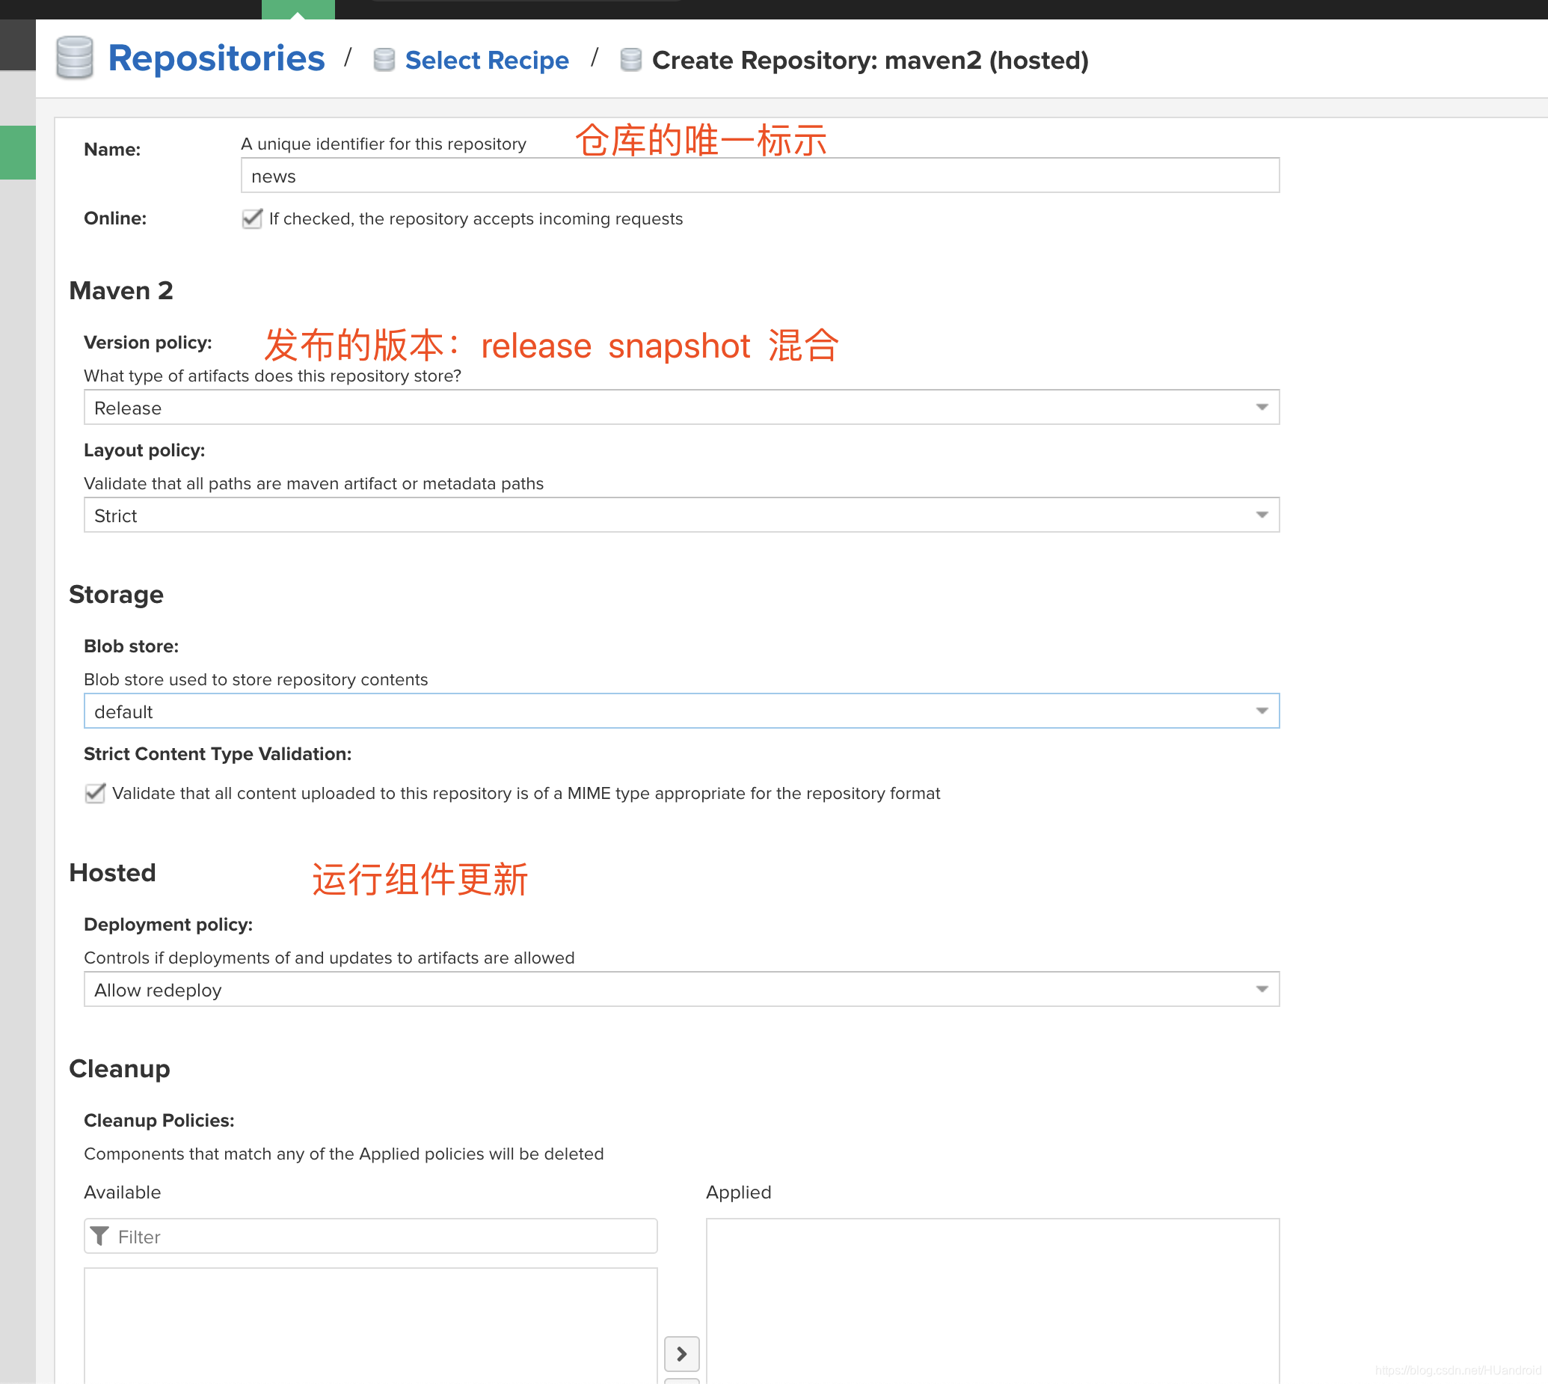Open the Repositories breadcrumb link
This screenshot has height=1384, width=1548.
pos(216,58)
